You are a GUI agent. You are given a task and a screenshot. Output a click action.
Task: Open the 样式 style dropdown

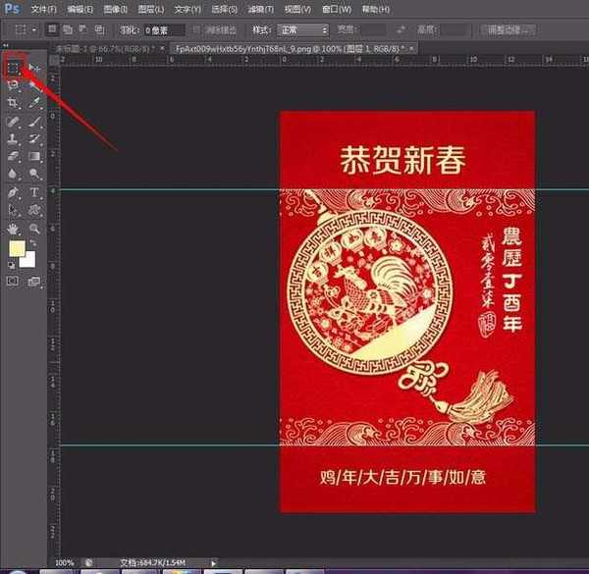[x=302, y=30]
